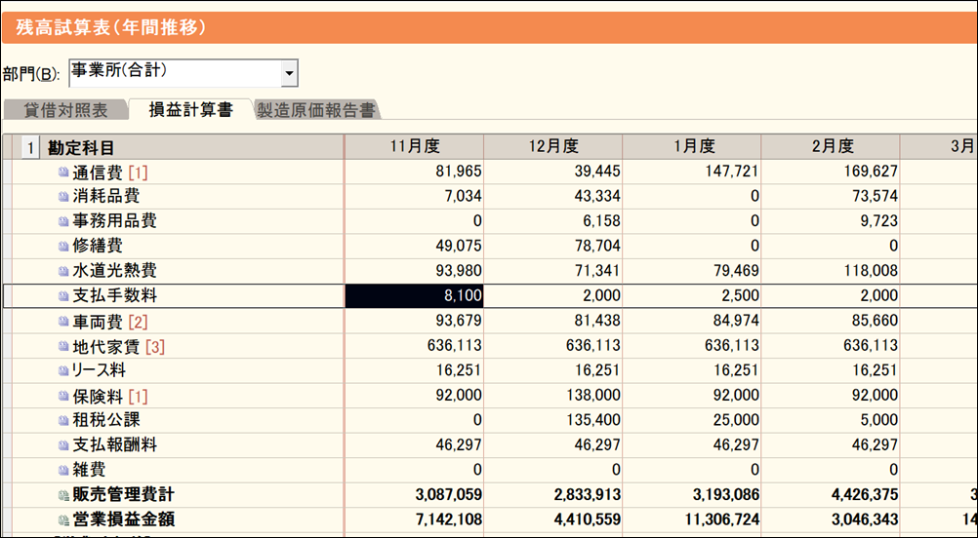
Task: Open the 部門 dropdown arrow
Action: coord(289,73)
